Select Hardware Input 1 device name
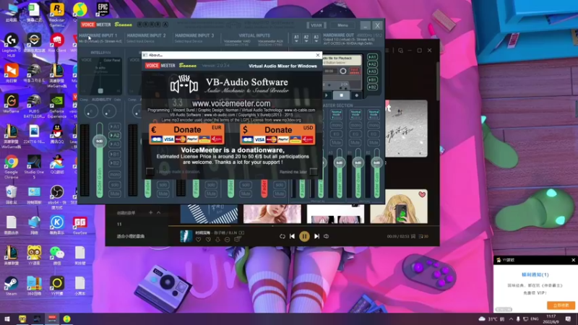Viewport: 578px width, 325px height. tap(100, 41)
